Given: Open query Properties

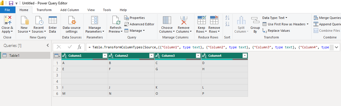Looking at the screenshot, I should (x=134, y=18).
